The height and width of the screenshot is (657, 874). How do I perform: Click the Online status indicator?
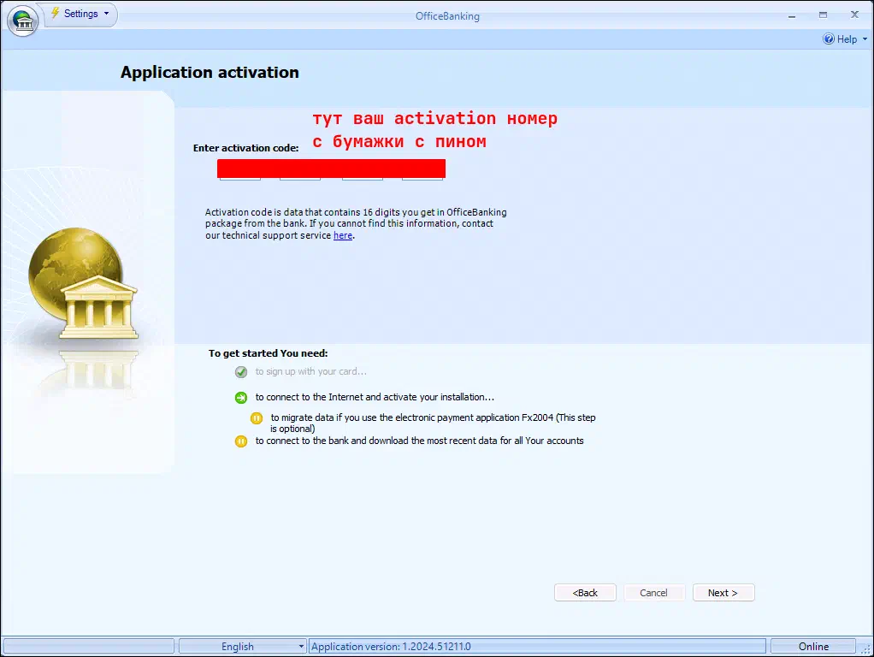813,647
